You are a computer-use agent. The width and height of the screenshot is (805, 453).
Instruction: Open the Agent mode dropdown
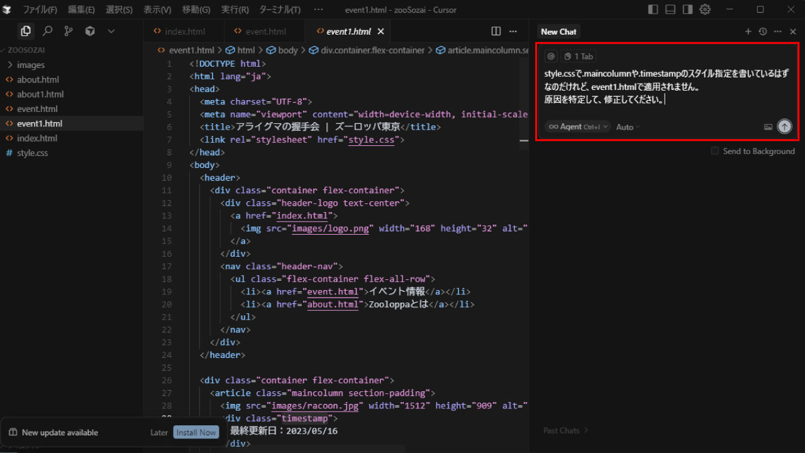click(x=577, y=126)
